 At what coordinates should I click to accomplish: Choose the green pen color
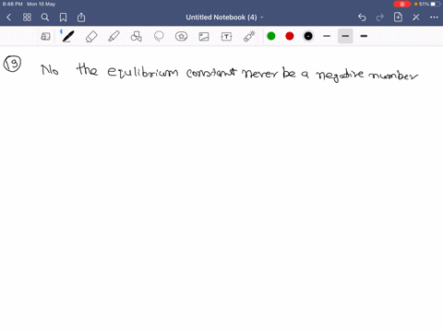click(x=271, y=36)
